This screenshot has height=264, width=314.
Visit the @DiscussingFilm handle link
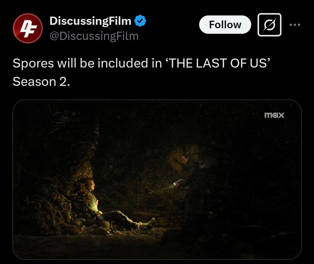pos(94,36)
